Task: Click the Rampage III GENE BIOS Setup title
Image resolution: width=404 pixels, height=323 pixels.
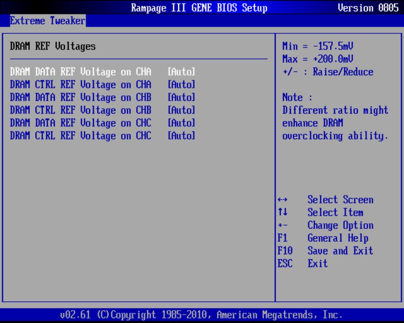Action: coord(199,8)
